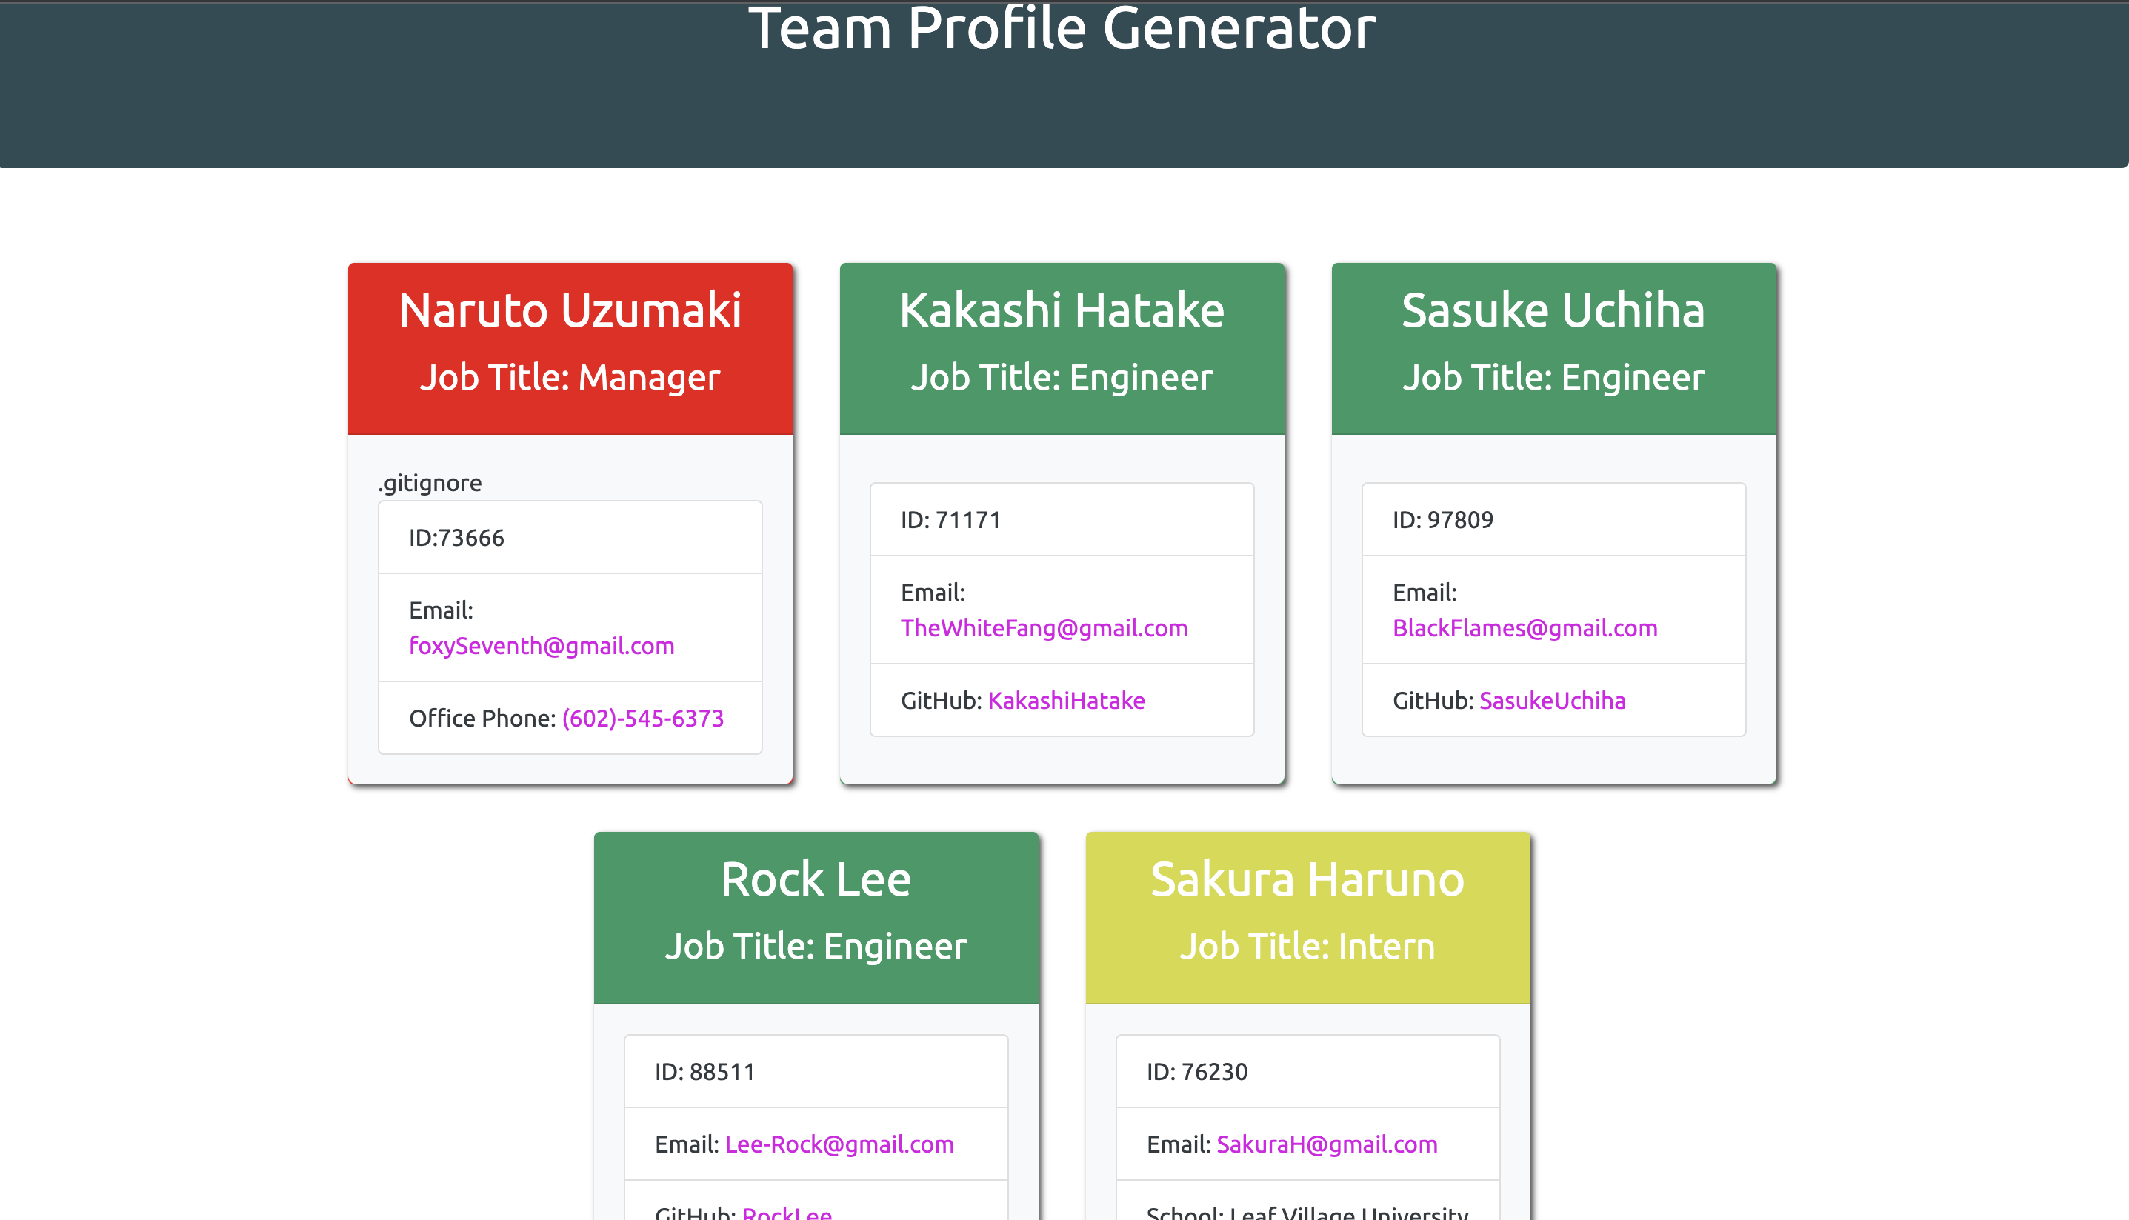The height and width of the screenshot is (1220, 2129).
Task: Open the RockLee GitHub profile link
Action: coord(786,1213)
